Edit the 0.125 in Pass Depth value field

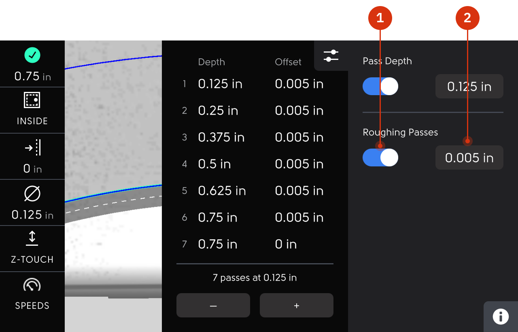click(x=469, y=86)
